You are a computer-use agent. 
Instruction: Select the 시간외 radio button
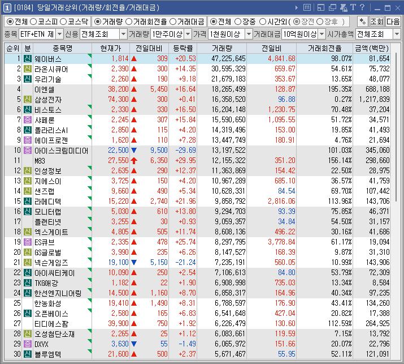pos(263,22)
